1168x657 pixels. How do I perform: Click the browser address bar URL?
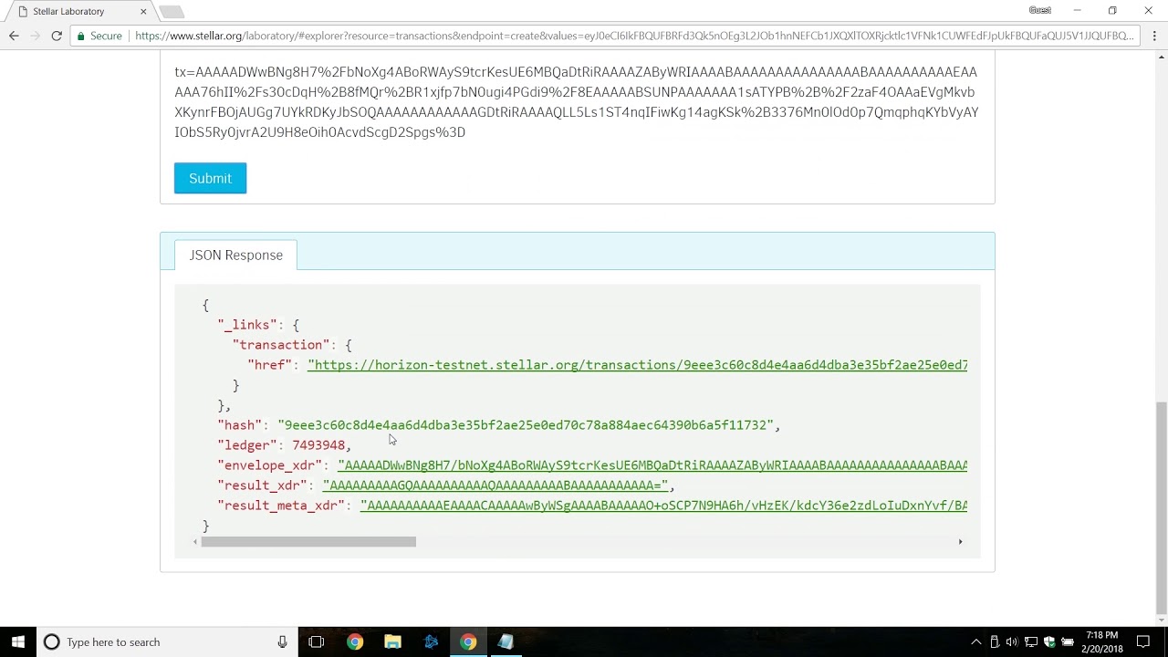point(634,36)
